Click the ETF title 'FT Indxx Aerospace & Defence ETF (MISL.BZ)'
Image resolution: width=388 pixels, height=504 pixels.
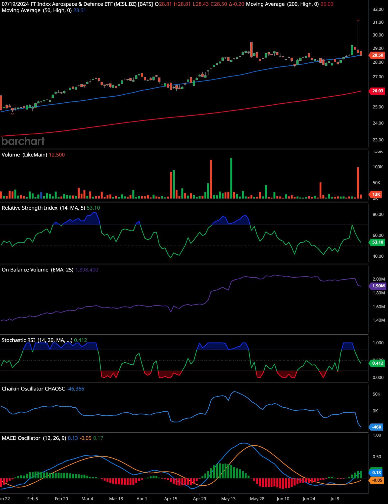point(83,4)
